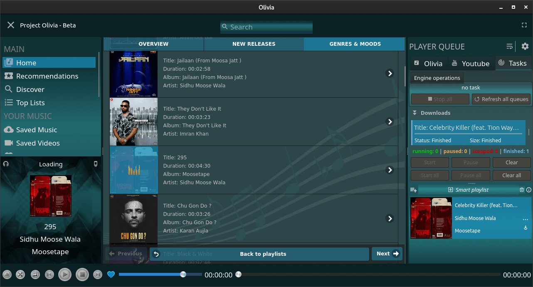Open the audio visualizer icon bottom left
This screenshot has width=533, height=287.
click(x=7, y=275)
